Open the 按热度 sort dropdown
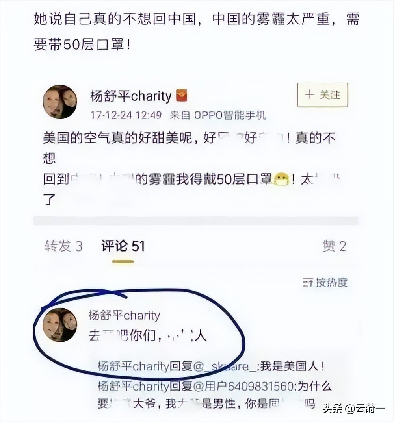This screenshot has height=422, width=394. 325,283
